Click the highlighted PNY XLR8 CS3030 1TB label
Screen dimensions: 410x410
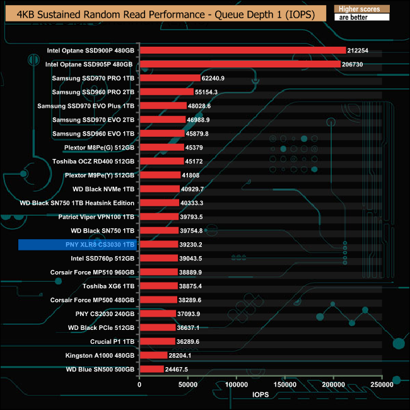[100, 245]
